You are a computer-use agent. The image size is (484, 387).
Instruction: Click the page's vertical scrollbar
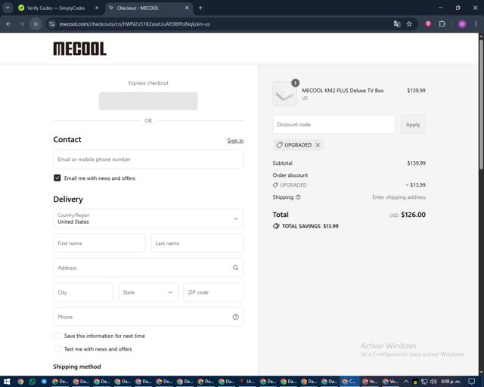pyautogui.click(x=481, y=104)
